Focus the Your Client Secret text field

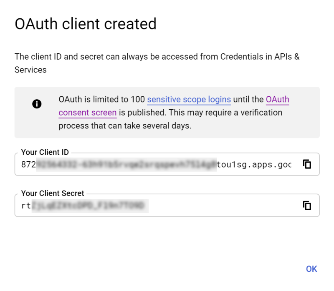pyautogui.click(x=167, y=206)
